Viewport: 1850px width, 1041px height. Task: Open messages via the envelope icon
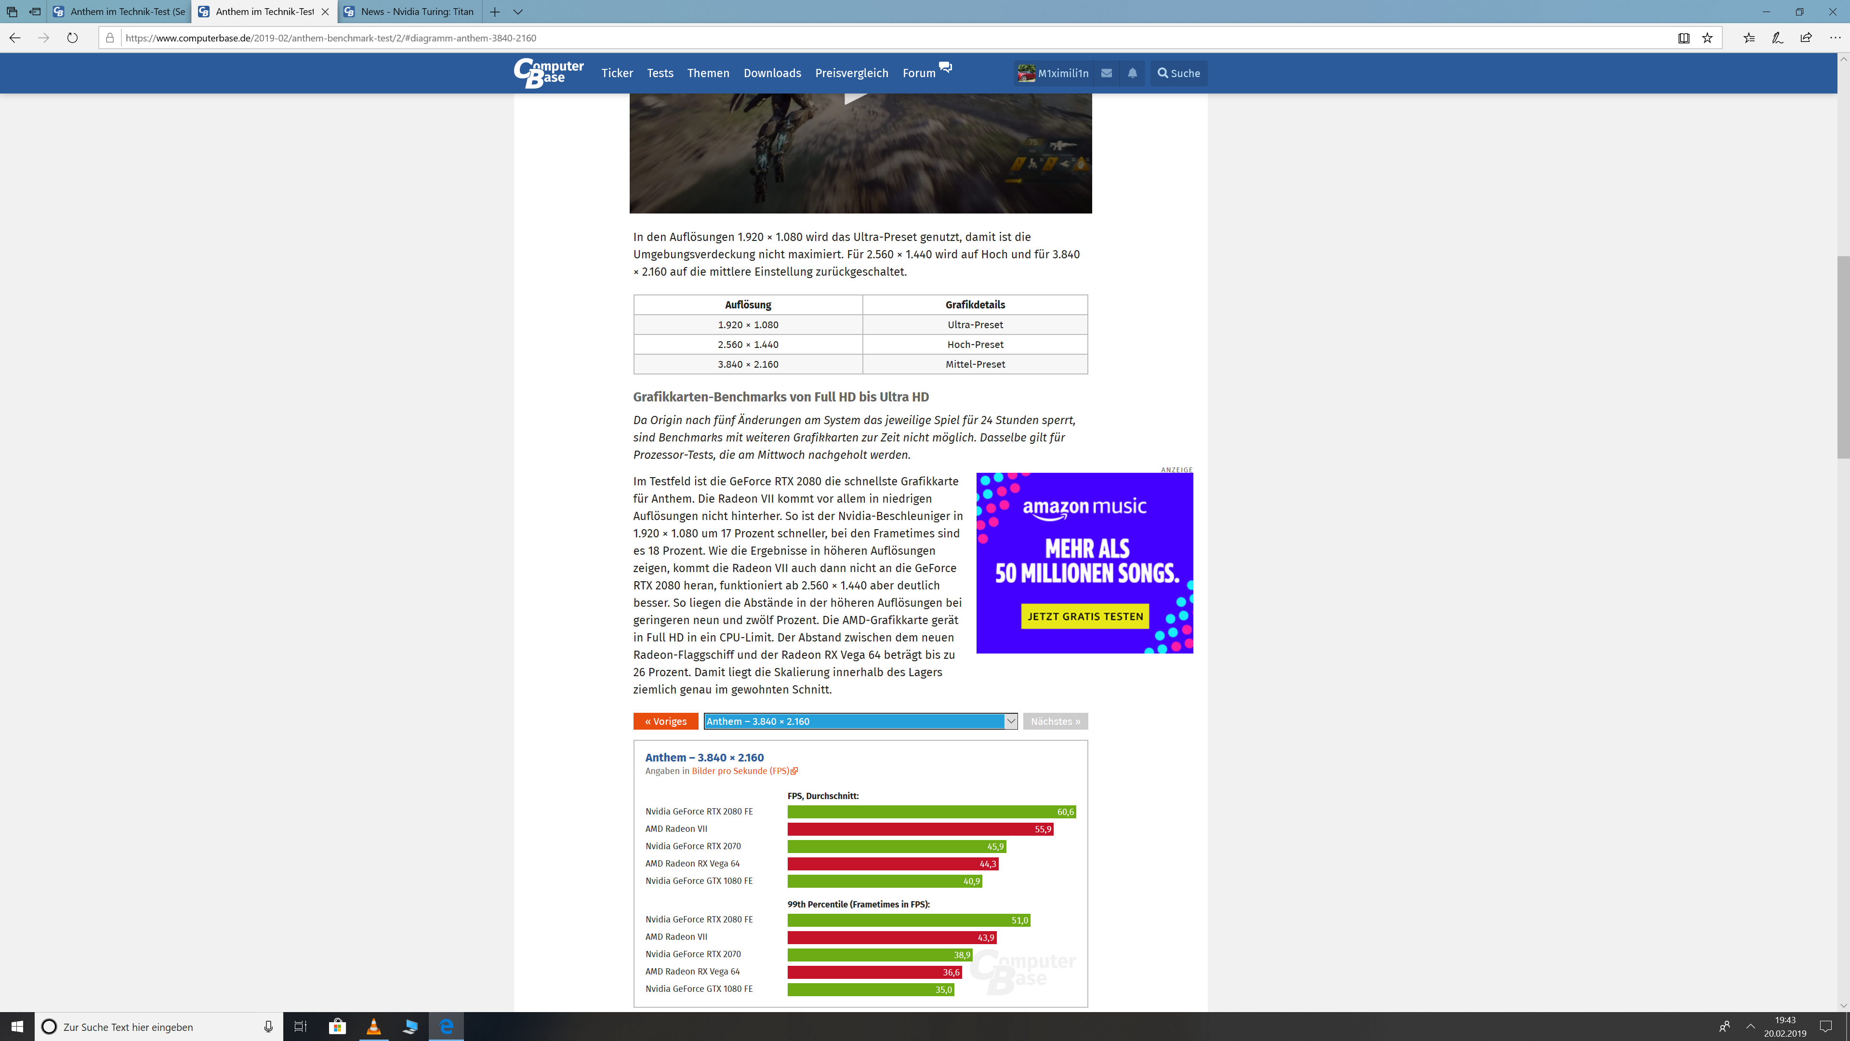point(1106,73)
